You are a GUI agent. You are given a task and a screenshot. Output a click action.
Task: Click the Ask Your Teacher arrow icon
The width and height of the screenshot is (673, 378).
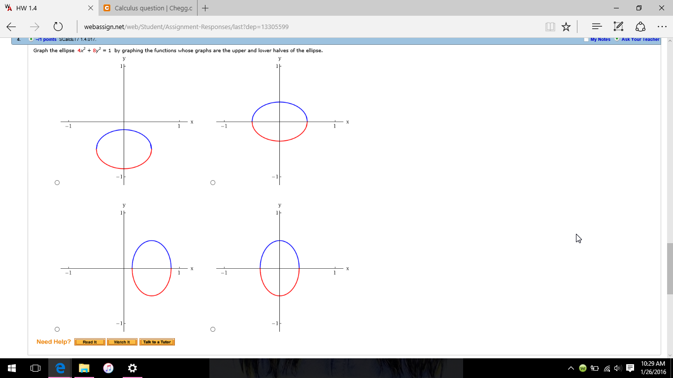point(616,39)
